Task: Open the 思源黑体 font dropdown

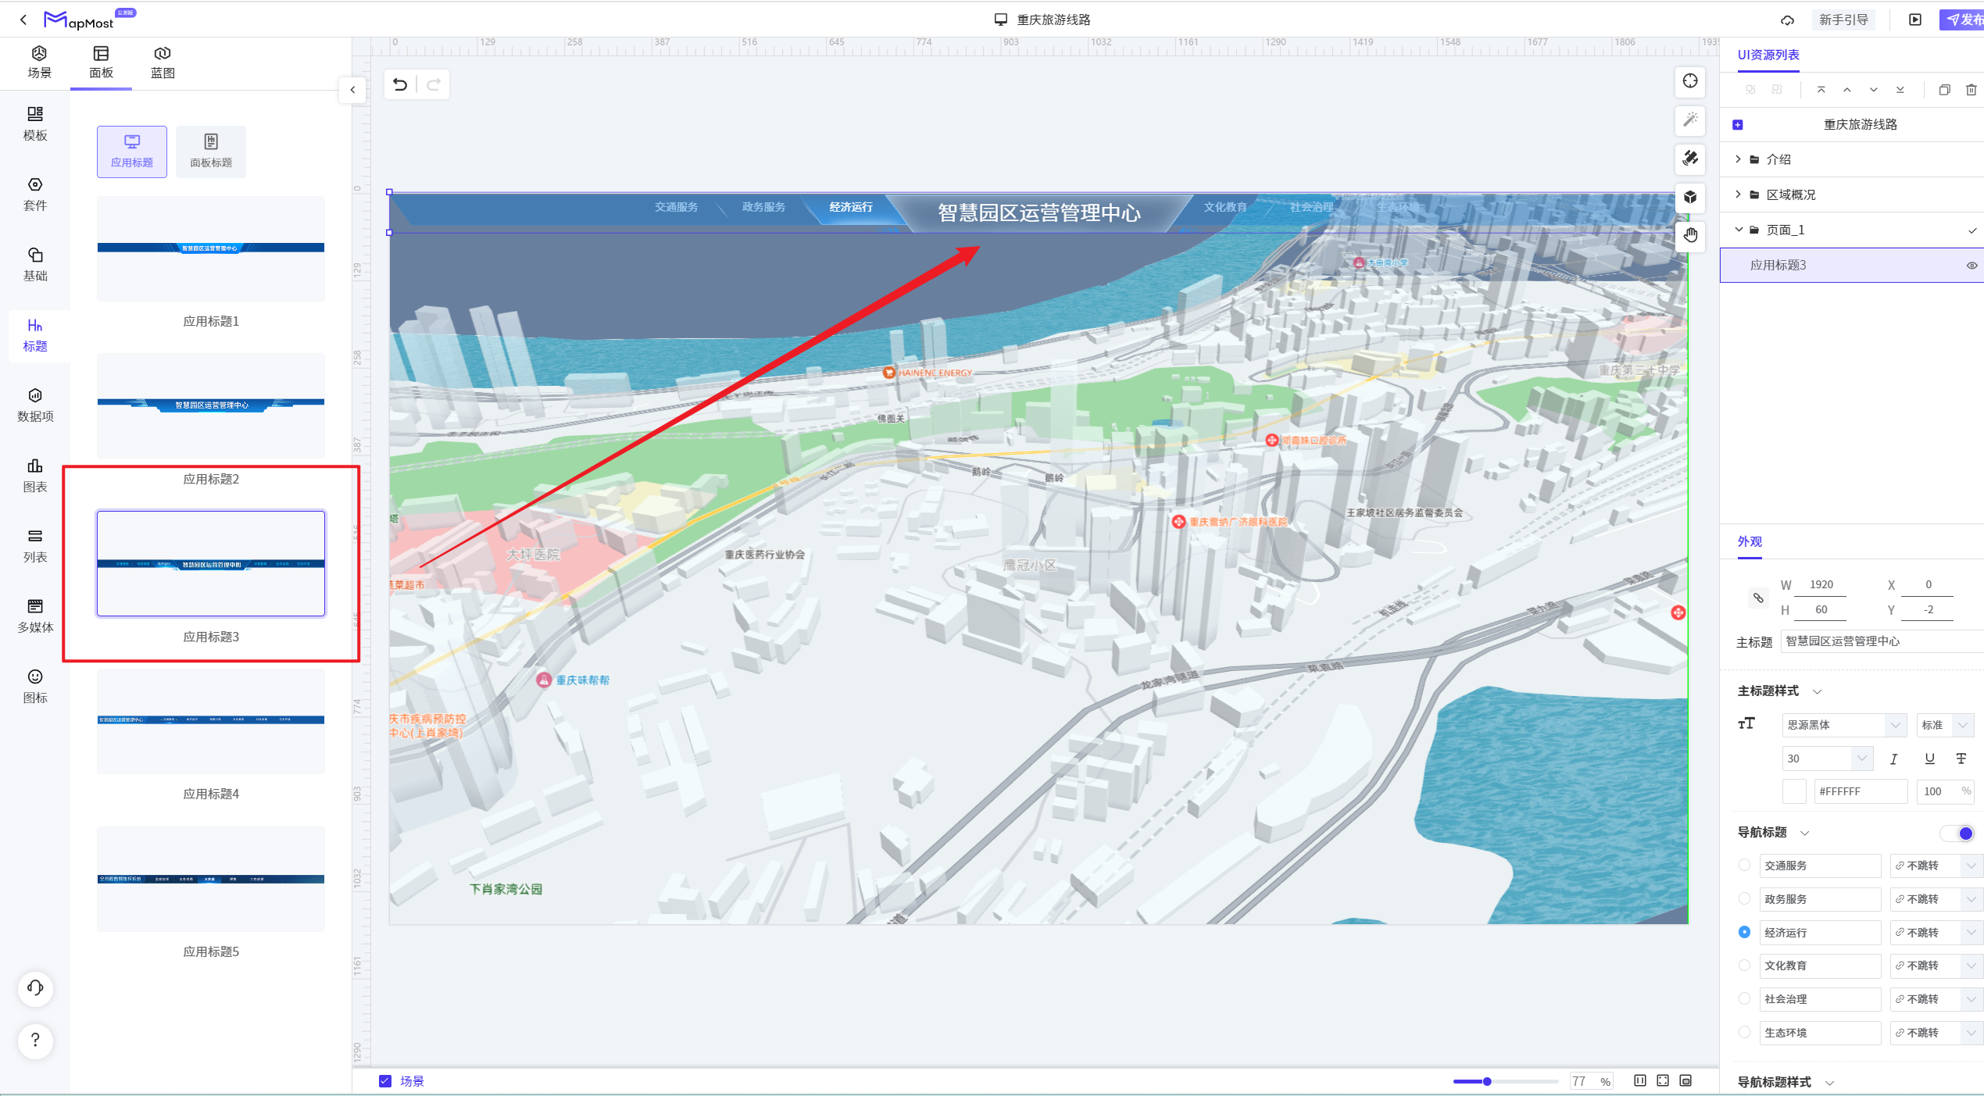Action: pos(1844,725)
